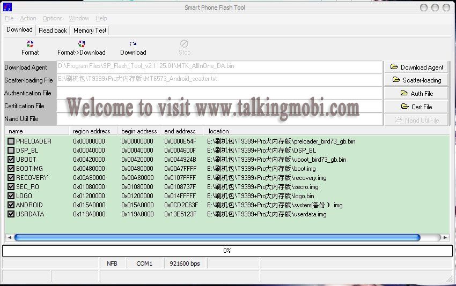Click end address 0x0CD2C63F
456x286 pixels.
(x=181, y=205)
